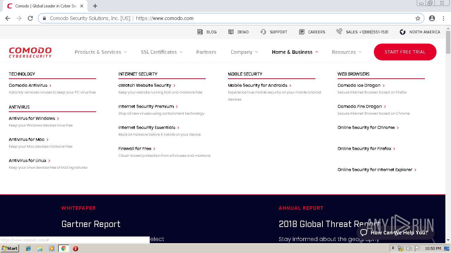Open Firewall for Free
Screen dimensions: 451x253
(137, 149)
